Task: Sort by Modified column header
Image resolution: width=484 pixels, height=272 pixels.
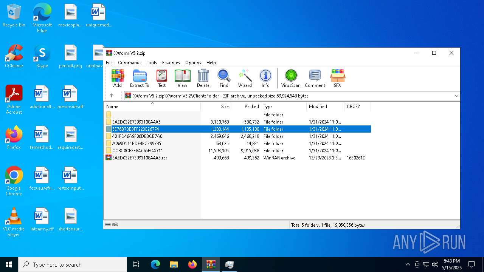Action: [x=326, y=107]
